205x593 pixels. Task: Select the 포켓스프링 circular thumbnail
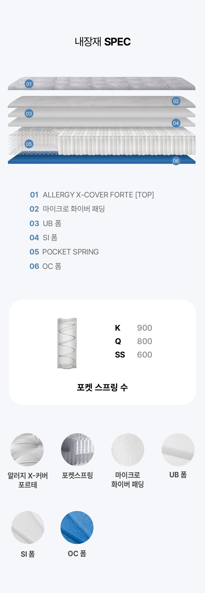pyautogui.click(x=77, y=450)
